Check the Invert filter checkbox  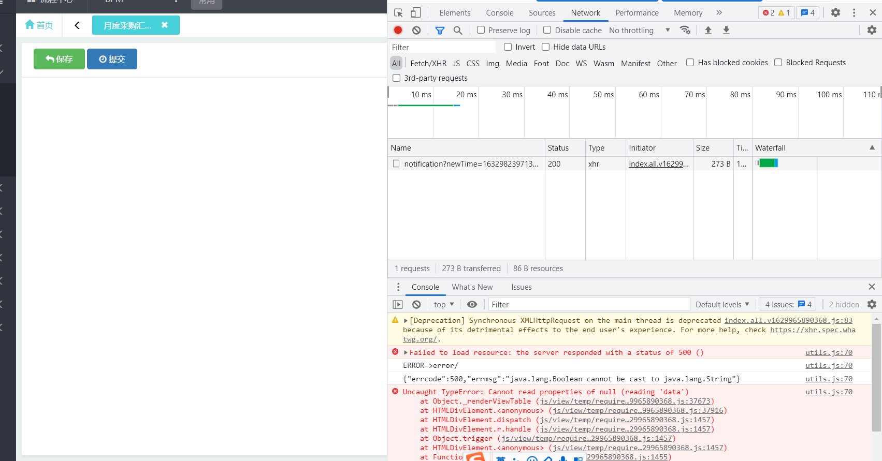(x=508, y=47)
